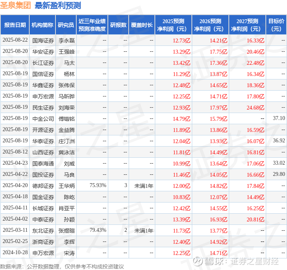Click accuracy value 79.43%
Screen dimensions: 287x270
98,230
